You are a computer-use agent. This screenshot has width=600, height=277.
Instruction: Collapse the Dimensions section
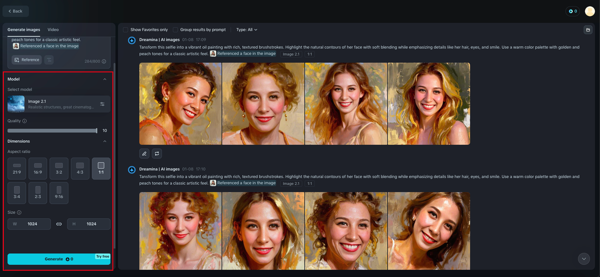coord(105,141)
